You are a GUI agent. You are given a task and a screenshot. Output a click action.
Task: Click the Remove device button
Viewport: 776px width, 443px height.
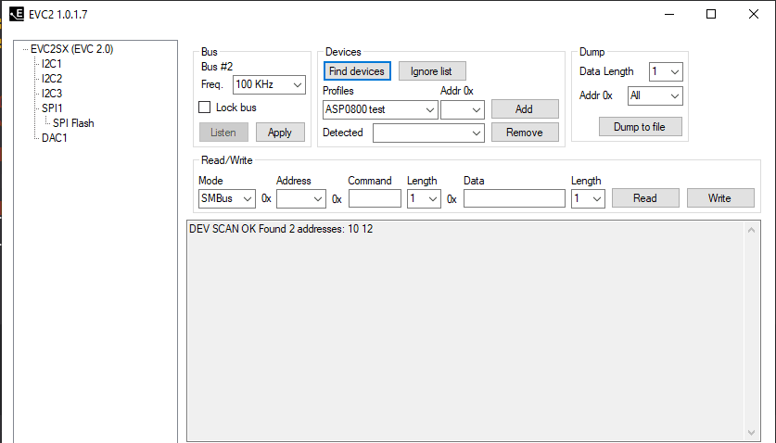point(525,133)
